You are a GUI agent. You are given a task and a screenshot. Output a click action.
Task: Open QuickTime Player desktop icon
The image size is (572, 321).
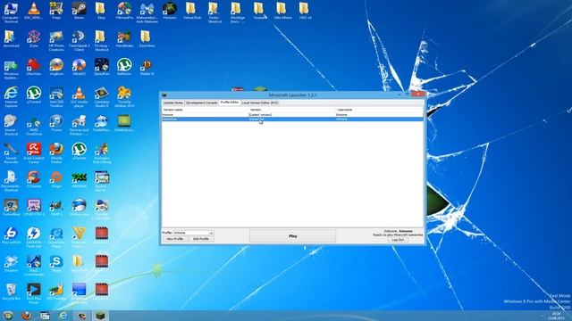[56, 237]
